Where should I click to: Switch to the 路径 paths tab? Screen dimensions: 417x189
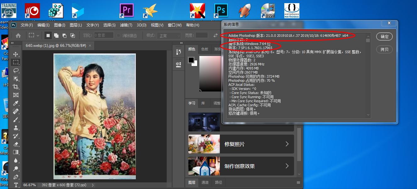pos(219,182)
